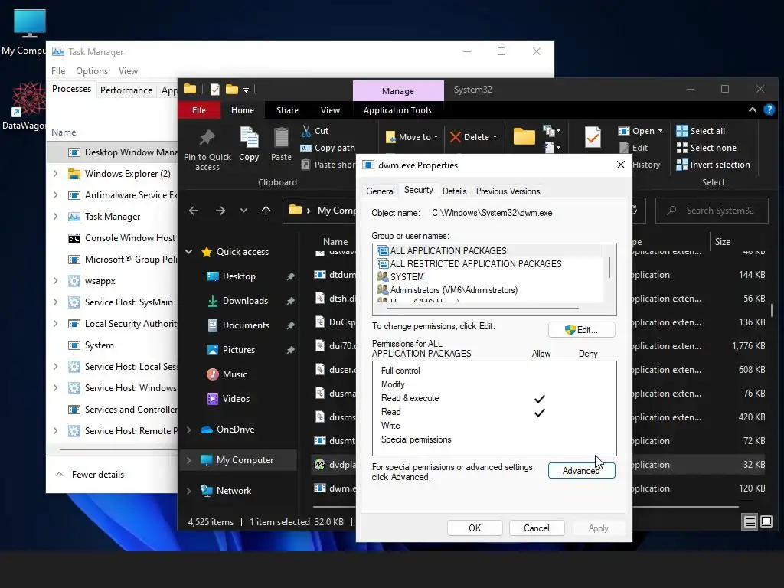The width and height of the screenshot is (784, 588).
Task: Expand Windows Explorer (2) process
Action: click(55, 174)
